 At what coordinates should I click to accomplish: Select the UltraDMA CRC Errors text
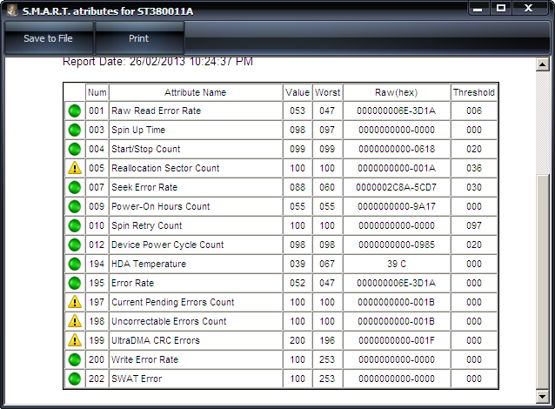tap(156, 340)
